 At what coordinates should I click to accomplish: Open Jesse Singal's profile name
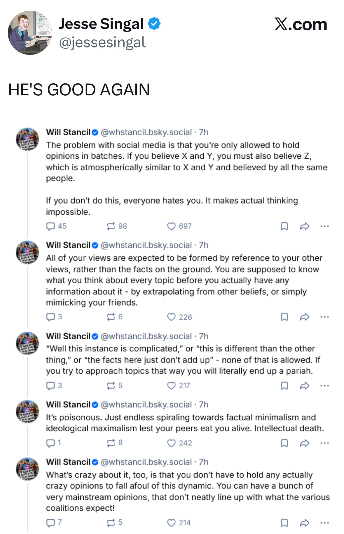[x=101, y=24]
